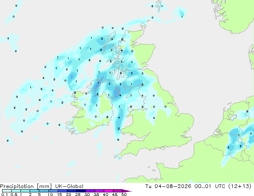Image resolution: width=254 pixels, height=196 pixels.
Task: Click the legend tick label '50'
Action: [124, 194]
